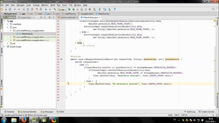Switch to the activity_main.xml tab
The height and width of the screenshot is (123, 219).
point(68,17)
